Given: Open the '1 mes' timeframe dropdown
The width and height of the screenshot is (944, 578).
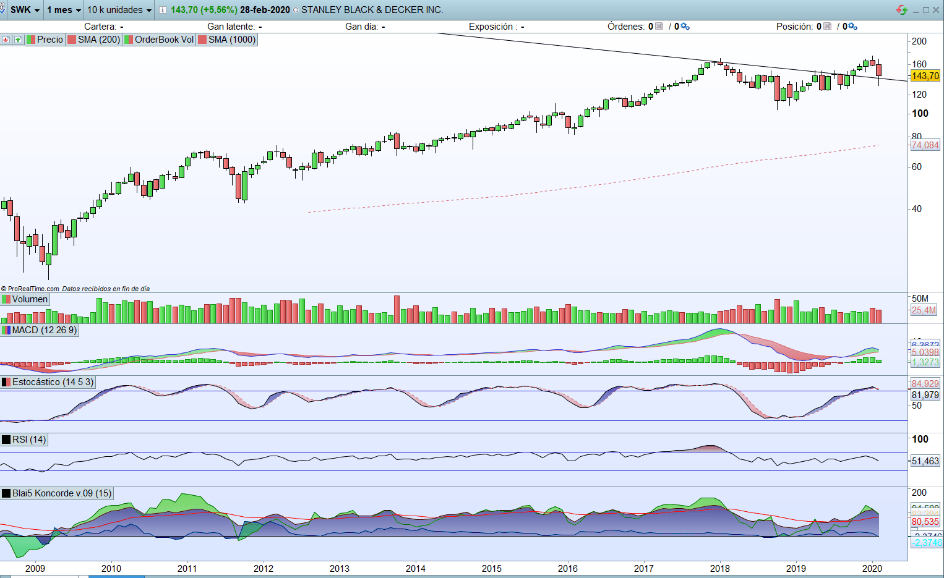Looking at the screenshot, I should [x=64, y=10].
